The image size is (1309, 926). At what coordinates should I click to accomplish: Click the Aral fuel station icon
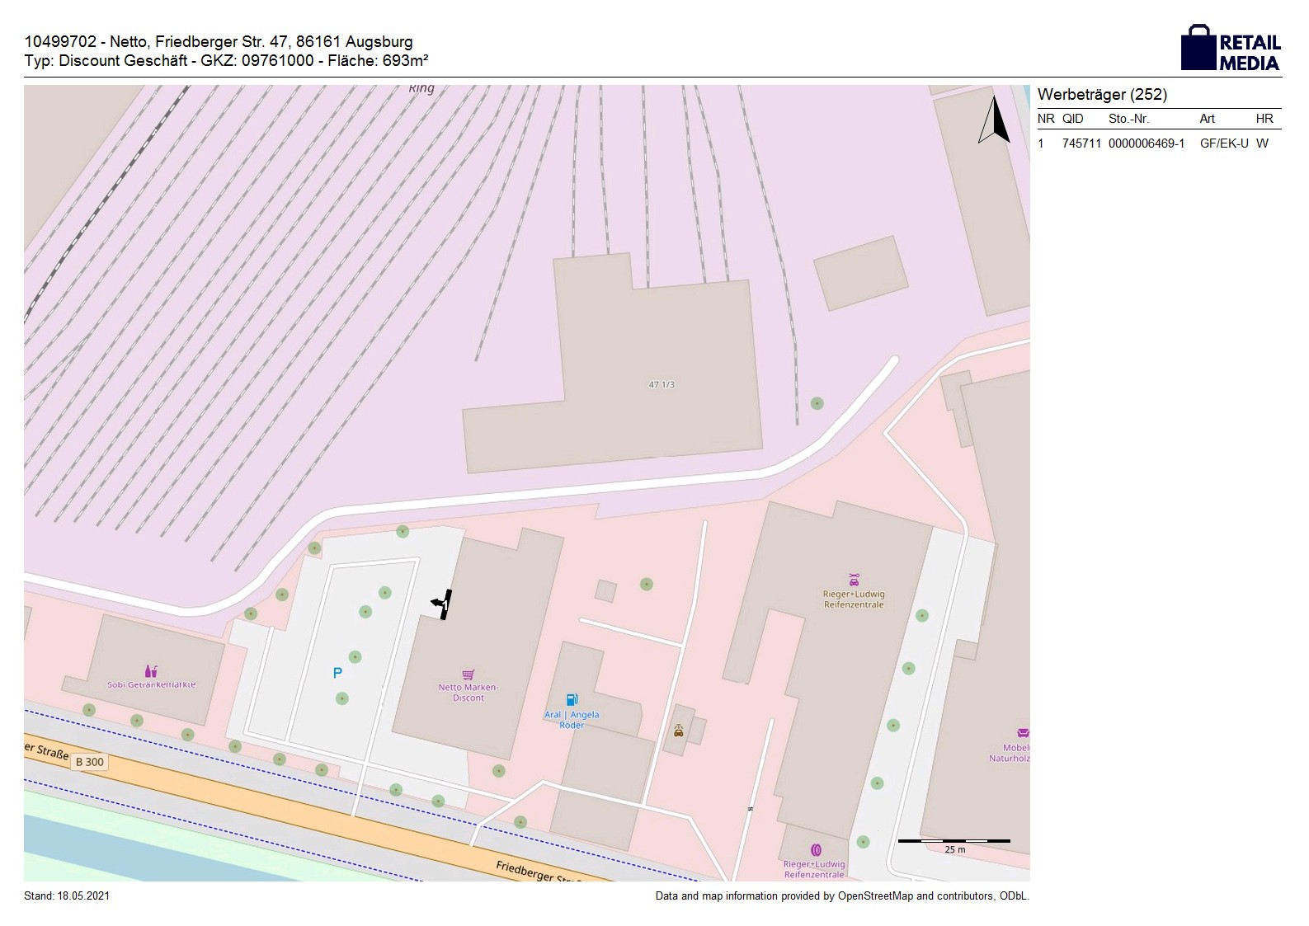click(x=572, y=700)
